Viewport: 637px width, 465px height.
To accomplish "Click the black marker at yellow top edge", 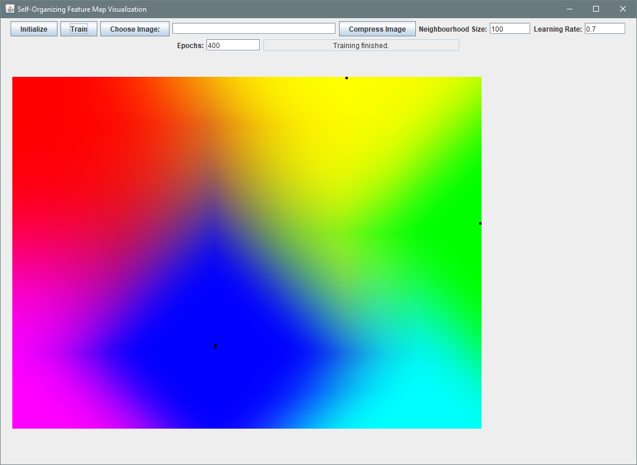I will tap(347, 78).
